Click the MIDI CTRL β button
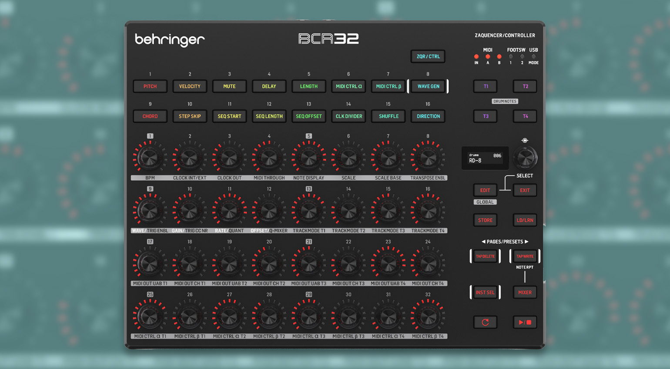The width and height of the screenshot is (670, 369). 388,86
